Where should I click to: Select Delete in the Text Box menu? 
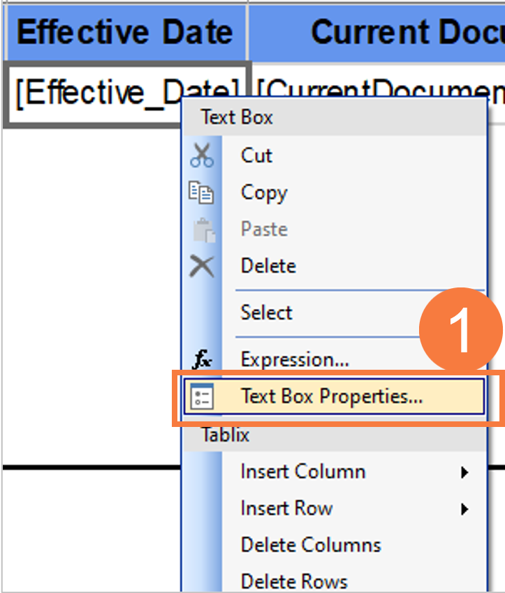(x=268, y=266)
